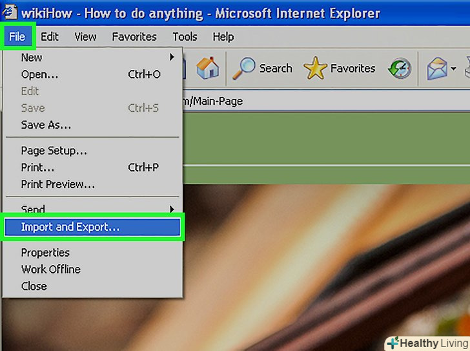This screenshot has height=351, width=470.
Task: Choose Open... from File menu
Action: pyautogui.click(x=93, y=74)
